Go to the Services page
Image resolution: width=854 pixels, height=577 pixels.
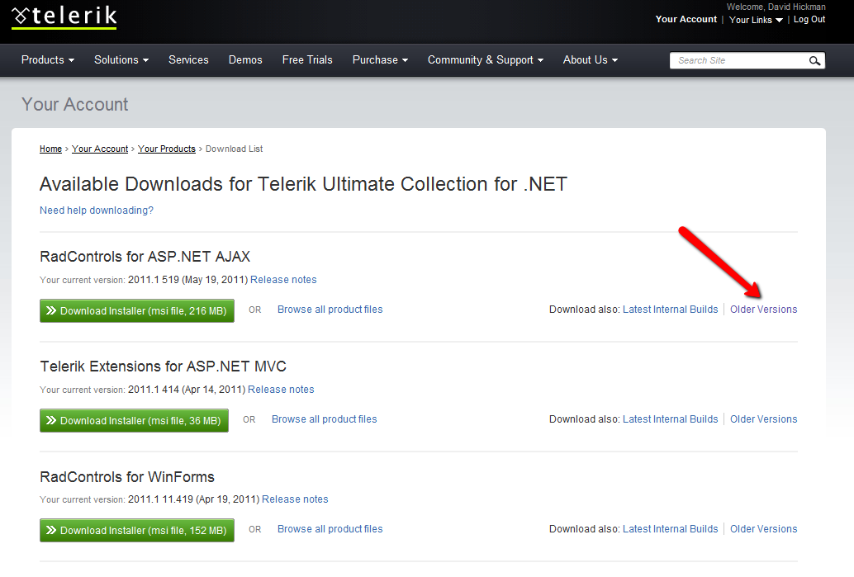click(x=188, y=60)
